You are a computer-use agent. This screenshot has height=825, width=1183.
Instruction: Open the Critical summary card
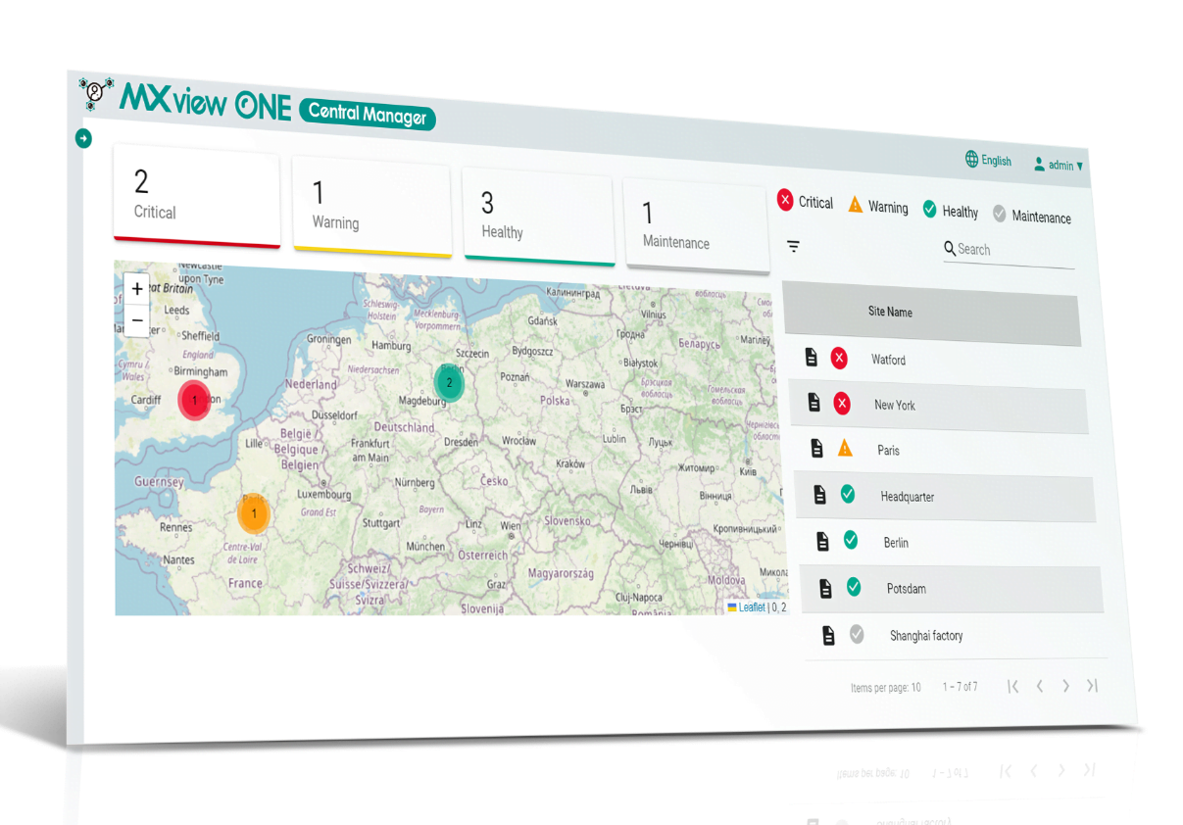tap(197, 196)
